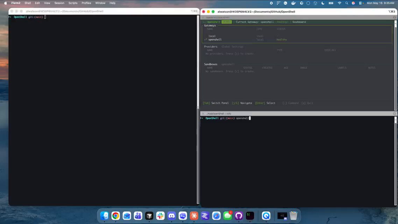
Task: Select the openshell gateway row
Action: (297, 40)
